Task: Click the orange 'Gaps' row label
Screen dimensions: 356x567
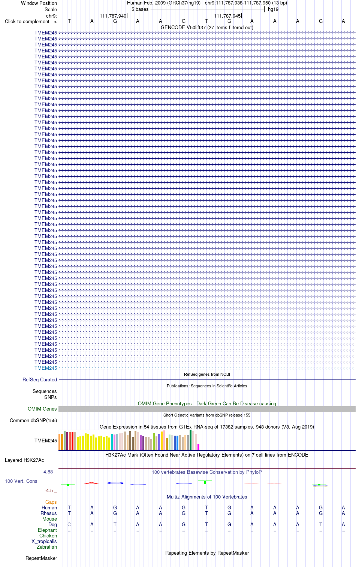Action: pos(51,502)
